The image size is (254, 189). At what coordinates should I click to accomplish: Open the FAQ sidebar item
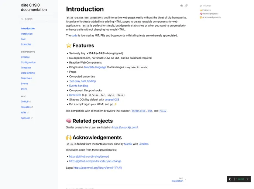coord(23,39)
